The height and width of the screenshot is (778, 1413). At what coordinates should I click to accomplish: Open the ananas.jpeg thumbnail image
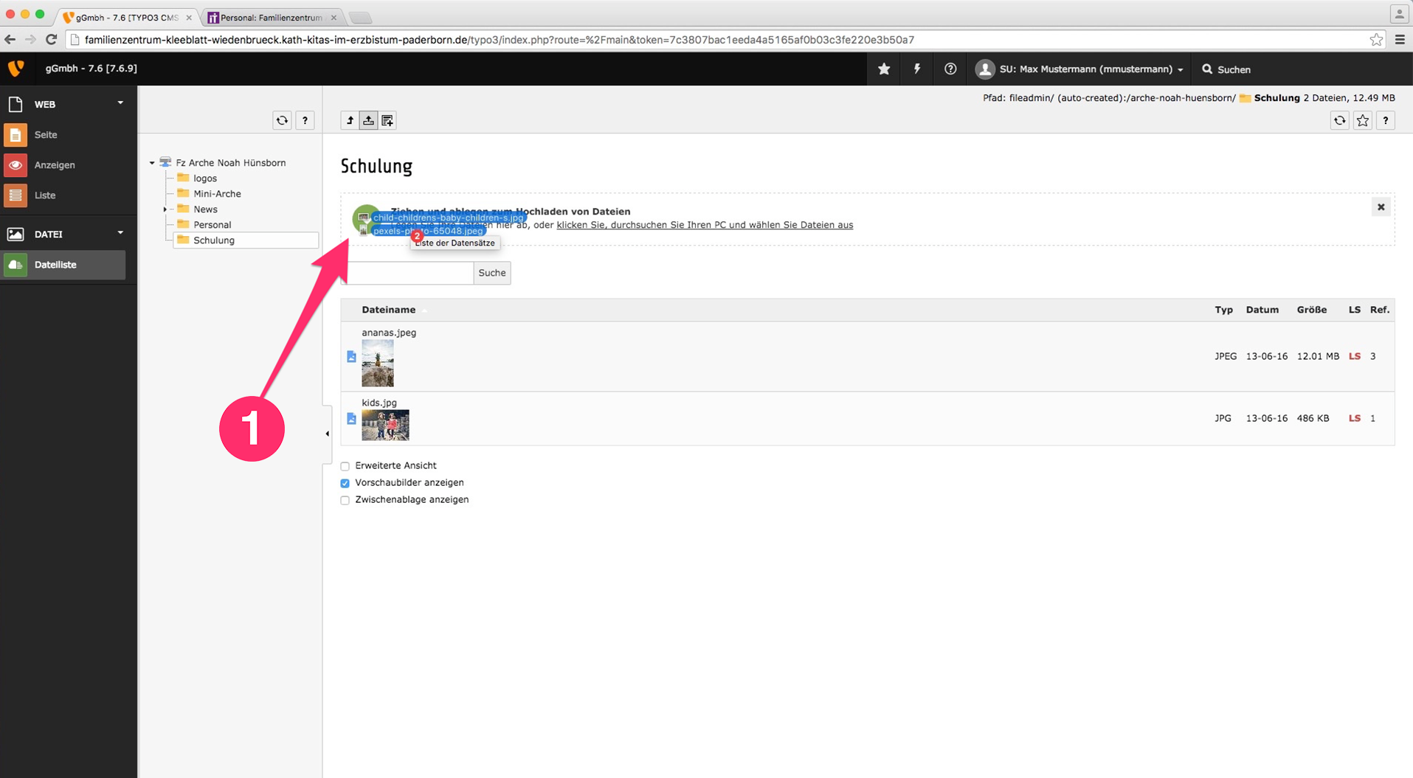377,363
